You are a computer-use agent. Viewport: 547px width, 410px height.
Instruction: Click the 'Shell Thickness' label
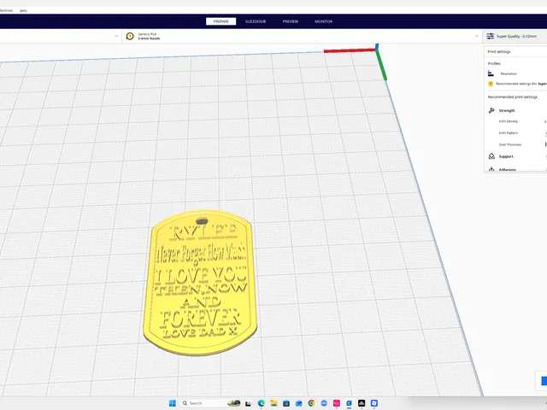(509, 144)
